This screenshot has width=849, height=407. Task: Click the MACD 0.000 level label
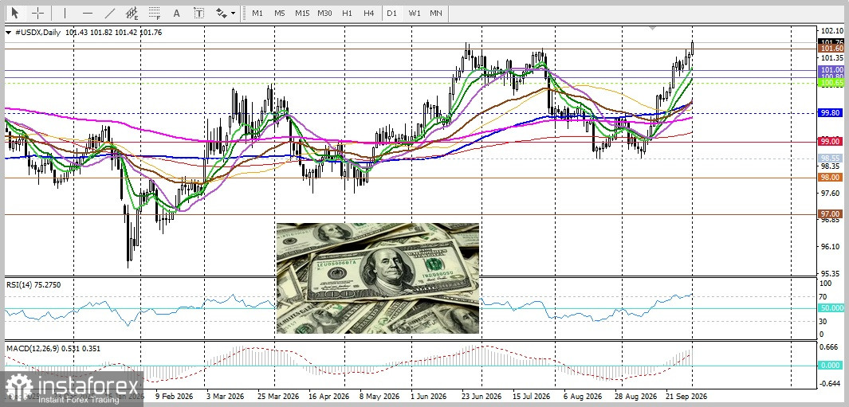click(831, 366)
